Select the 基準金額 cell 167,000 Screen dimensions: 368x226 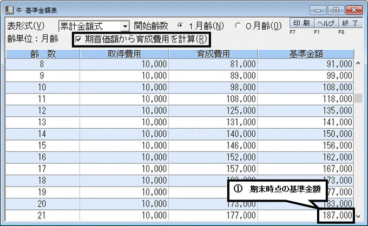click(x=306, y=169)
